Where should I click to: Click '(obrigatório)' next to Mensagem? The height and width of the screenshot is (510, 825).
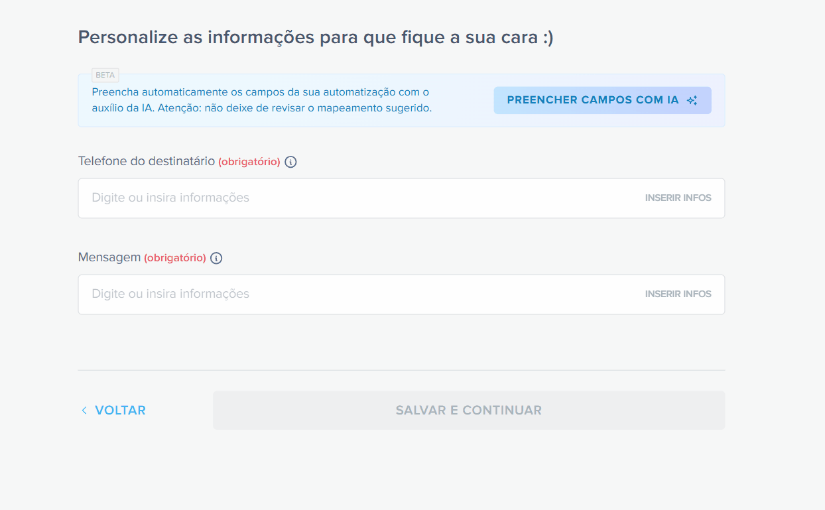click(x=175, y=258)
